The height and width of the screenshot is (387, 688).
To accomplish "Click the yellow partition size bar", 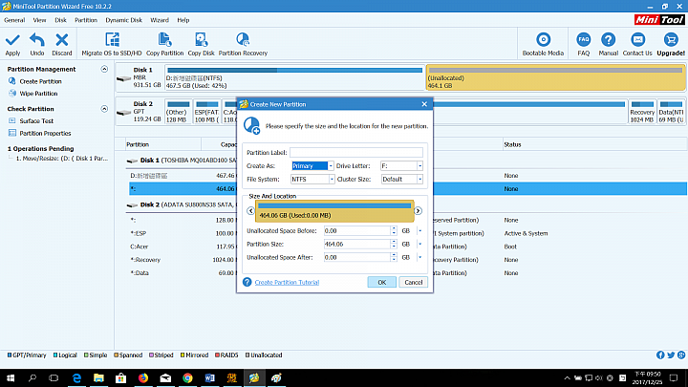I will (334, 211).
